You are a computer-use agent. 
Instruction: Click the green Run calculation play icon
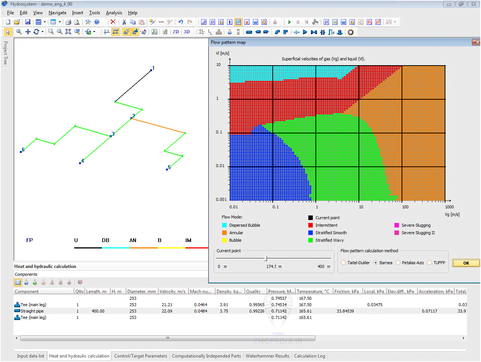[289, 22]
